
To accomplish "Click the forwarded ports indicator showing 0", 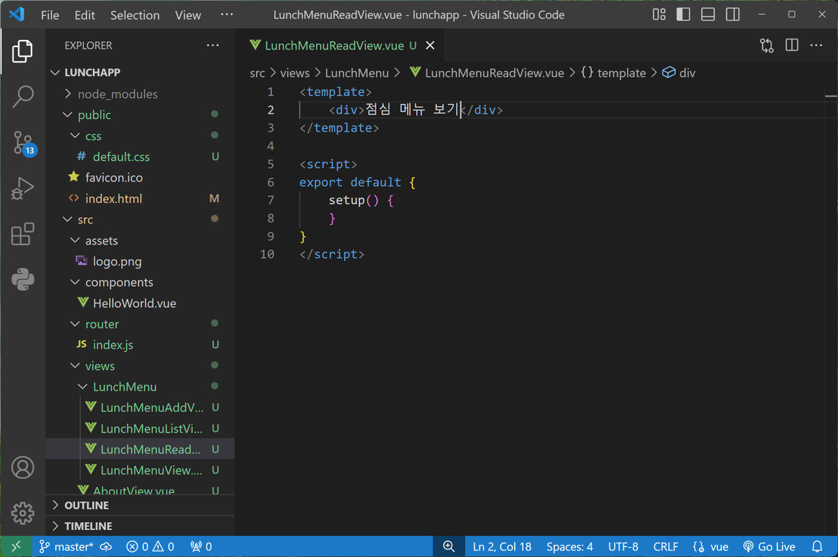I will tap(201, 547).
